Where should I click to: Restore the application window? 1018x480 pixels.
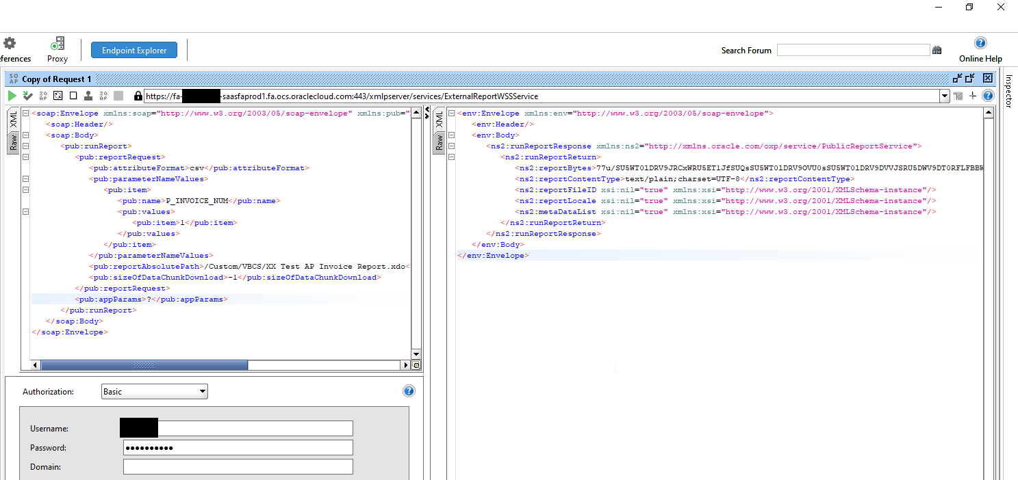pyautogui.click(x=969, y=7)
